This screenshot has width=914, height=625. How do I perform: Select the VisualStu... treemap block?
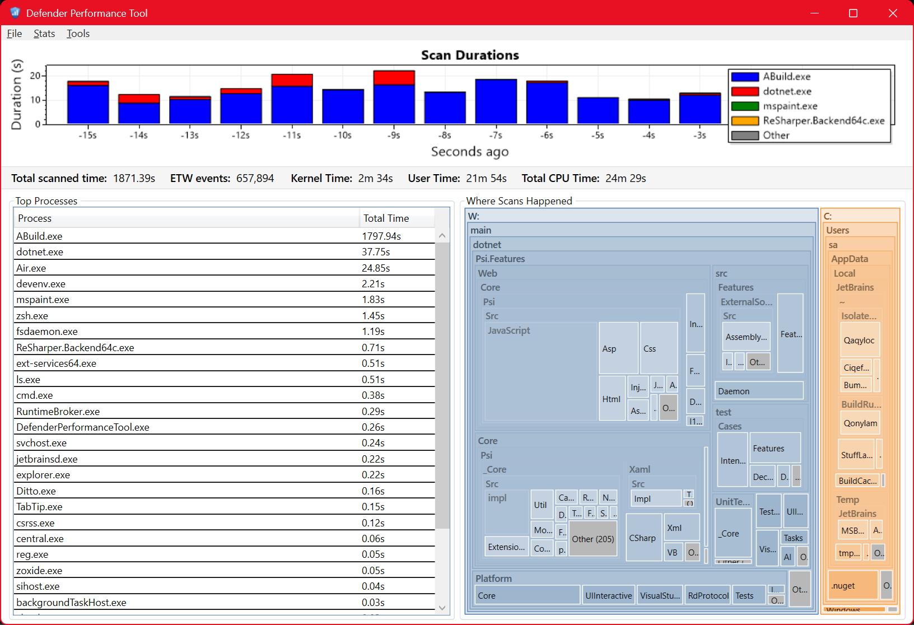660,595
